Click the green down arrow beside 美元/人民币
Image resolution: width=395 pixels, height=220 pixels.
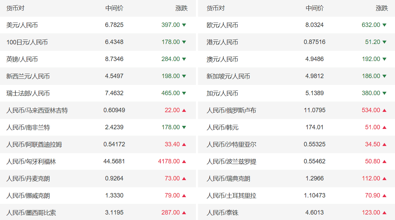pyautogui.click(x=184, y=25)
